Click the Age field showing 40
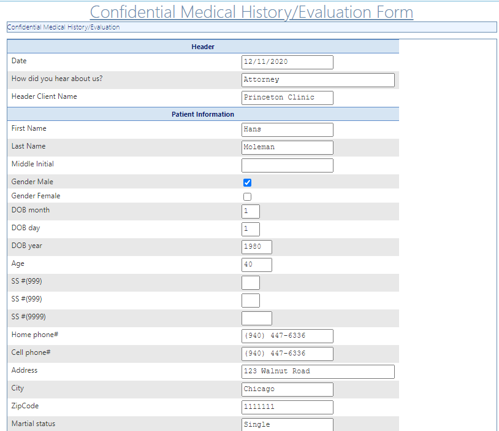 (256, 265)
